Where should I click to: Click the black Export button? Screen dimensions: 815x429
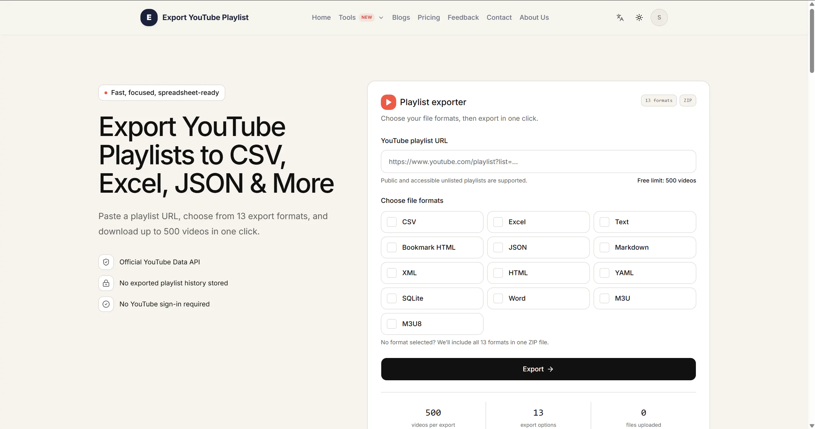538,369
